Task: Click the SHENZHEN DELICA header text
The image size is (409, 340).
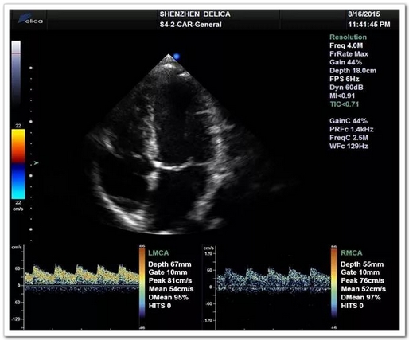Action: pyautogui.click(x=195, y=14)
